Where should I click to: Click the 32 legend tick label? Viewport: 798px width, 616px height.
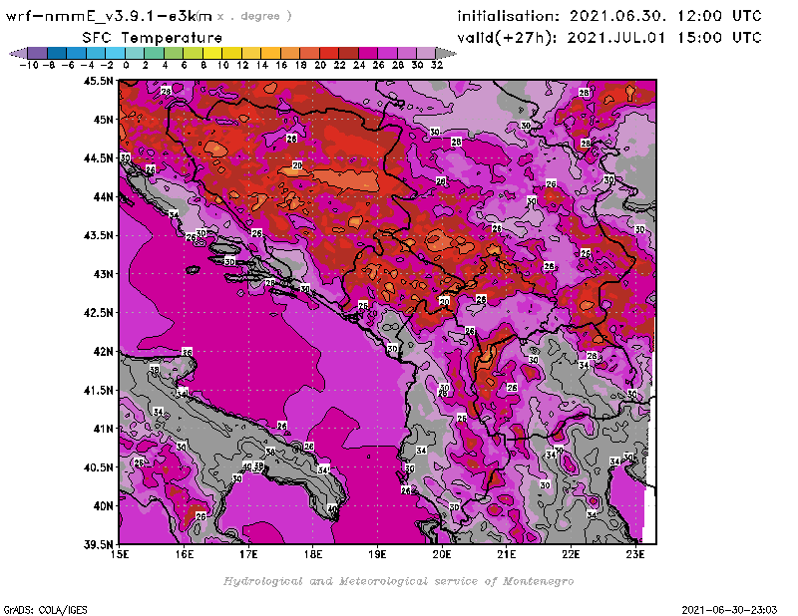tap(437, 65)
